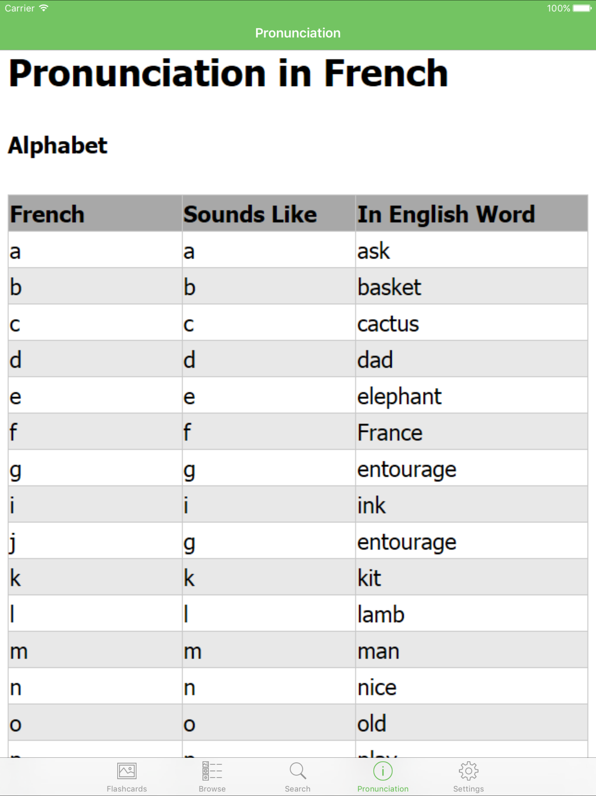This screenshot has width=596, height=796.
Task: Open the Settings gear icon
Action: [468, 771]
